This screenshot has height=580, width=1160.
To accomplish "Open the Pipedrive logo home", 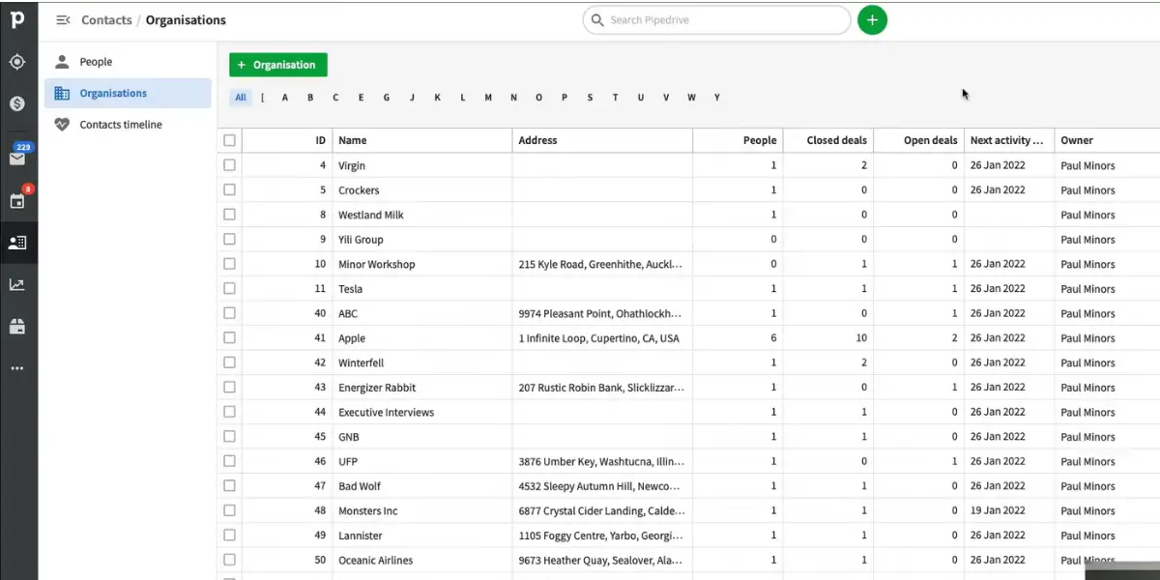I will pyautogui.click(x=17, y=20).
